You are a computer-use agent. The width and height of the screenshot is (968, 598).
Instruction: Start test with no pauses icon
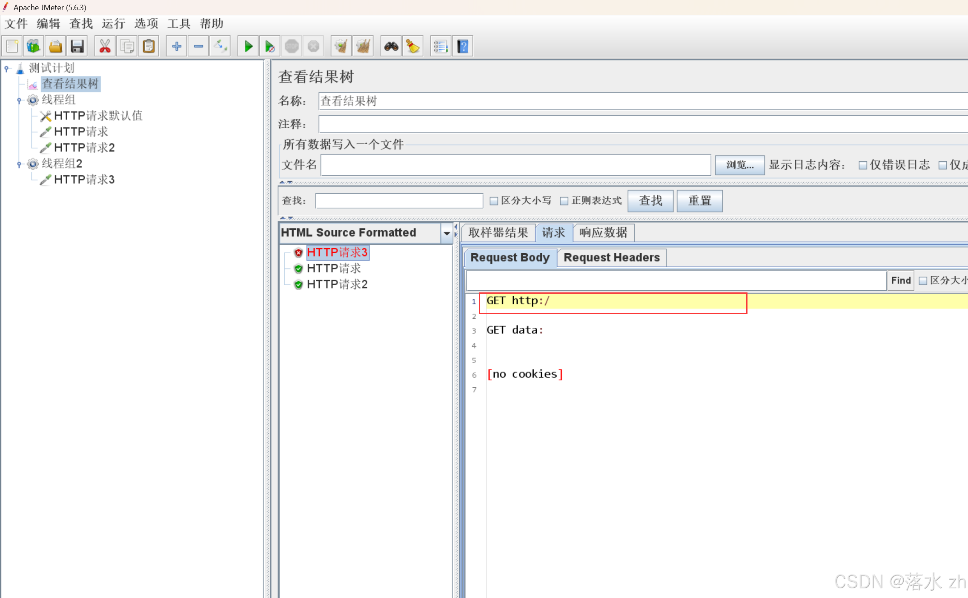[x=270, y=46]
